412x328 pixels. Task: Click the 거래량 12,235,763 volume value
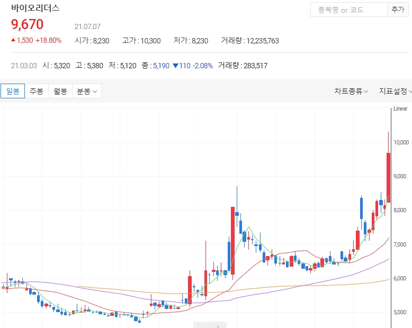point(250,41)
